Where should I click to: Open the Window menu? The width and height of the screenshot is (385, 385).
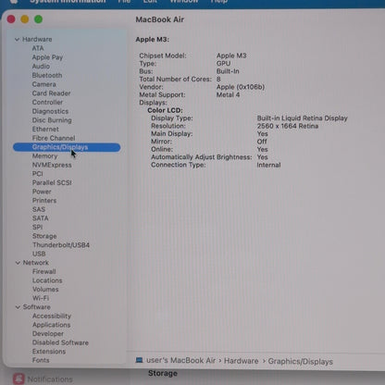184,1
